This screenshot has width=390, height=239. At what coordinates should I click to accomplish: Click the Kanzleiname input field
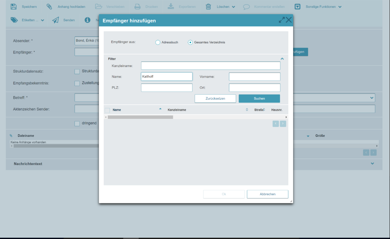point(211,66)
